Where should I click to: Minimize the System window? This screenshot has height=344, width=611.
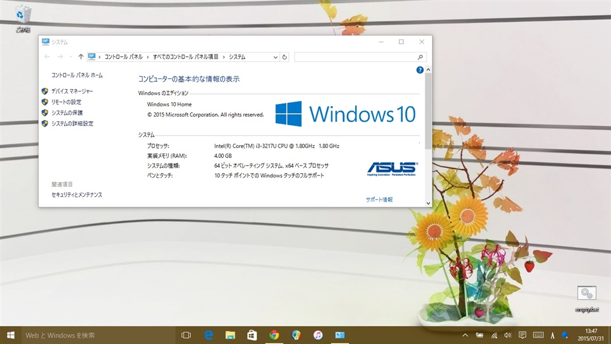click(x=381, y=42)
